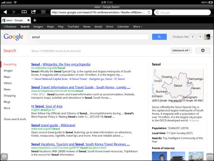The image size is (214, 161).
Task: Click the Chulwoo Pak profile photo
Action: pyautogui.click(x=207, y=37)
